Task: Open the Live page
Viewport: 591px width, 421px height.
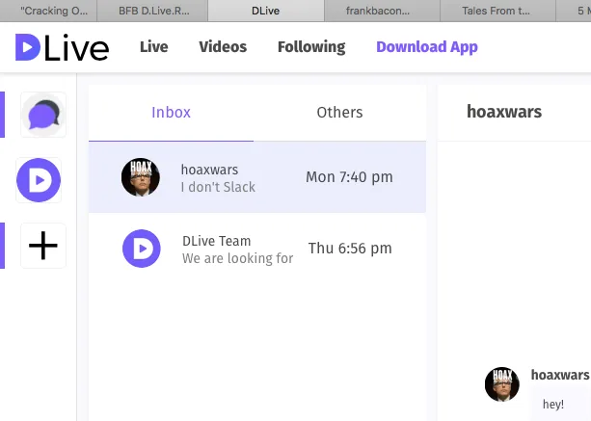Action: pos(154,47)
